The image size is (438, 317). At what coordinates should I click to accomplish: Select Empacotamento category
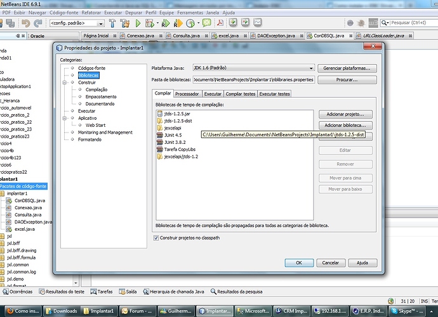(x=101, y=97)
